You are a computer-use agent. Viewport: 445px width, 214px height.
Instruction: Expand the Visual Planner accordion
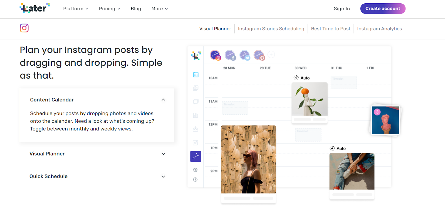(97, 154)
